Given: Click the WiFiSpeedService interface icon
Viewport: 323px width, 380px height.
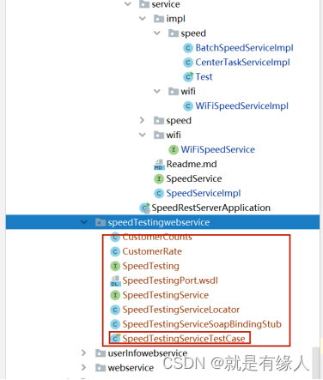Looking at the screenshot, I should 174,149.
